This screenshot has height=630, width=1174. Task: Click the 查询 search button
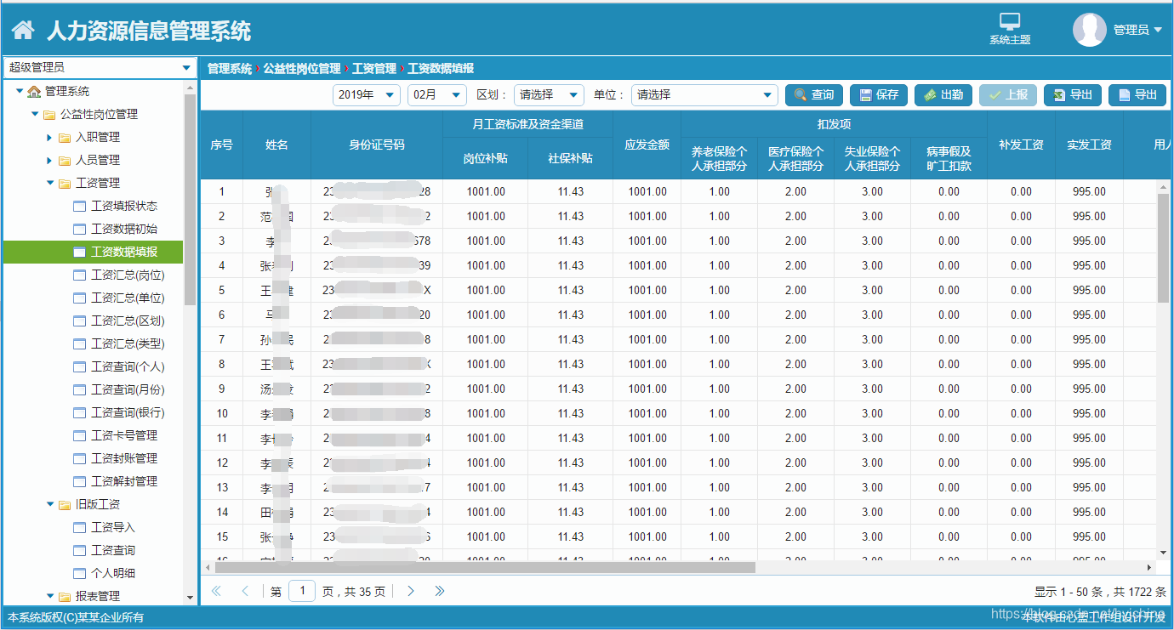814,94
